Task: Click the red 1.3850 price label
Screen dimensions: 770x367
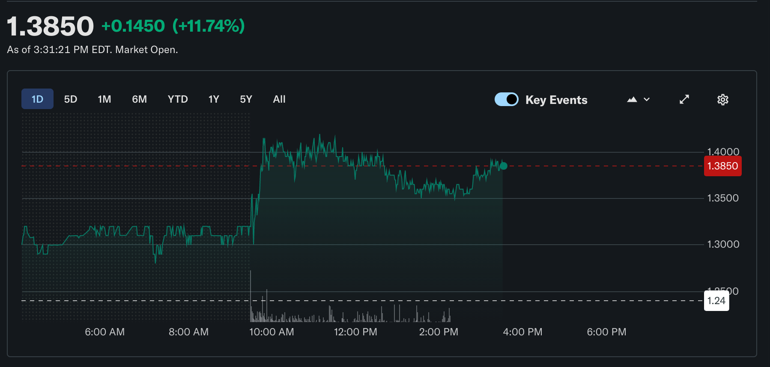Action: [x=722, y=166]
